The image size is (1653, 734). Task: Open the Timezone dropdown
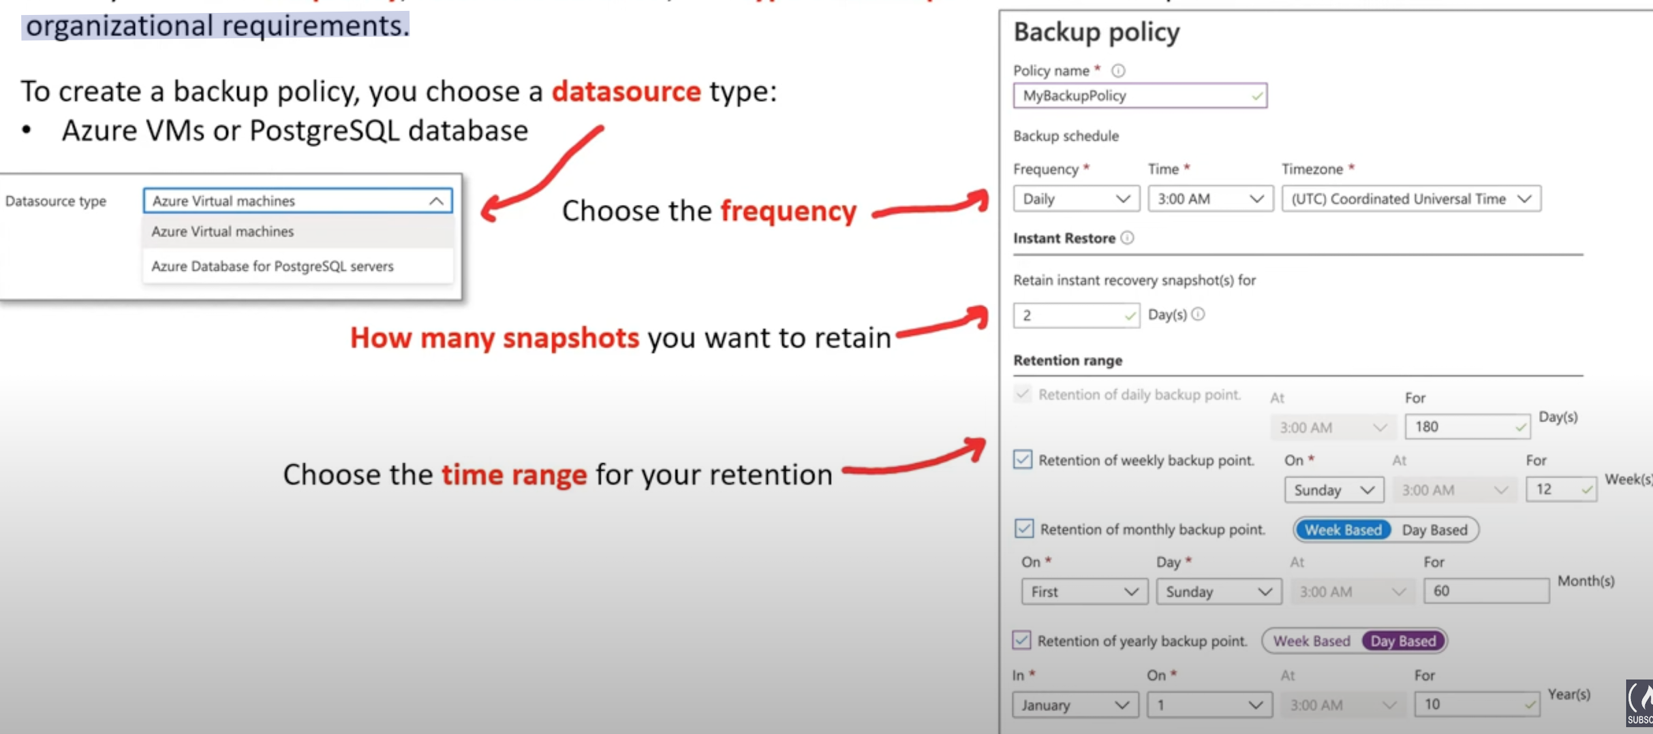coord(1411,199)
